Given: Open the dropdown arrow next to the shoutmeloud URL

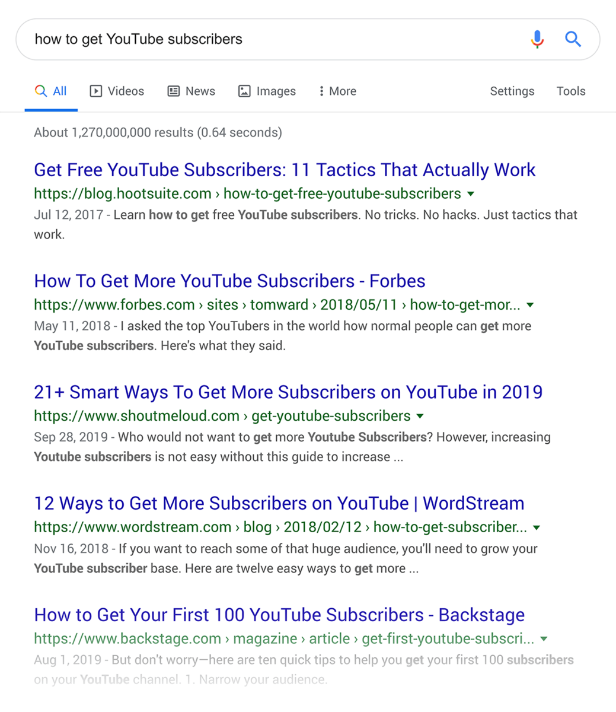Looking at the screenshot, I should [x=420, y=416].
